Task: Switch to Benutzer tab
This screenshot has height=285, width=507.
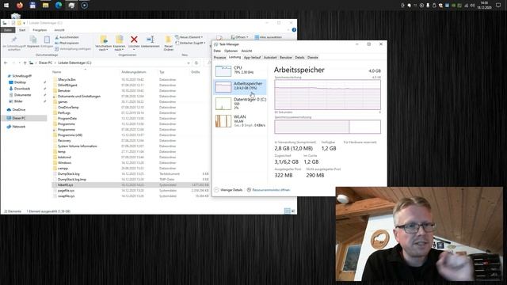Action: click(285, 58)
